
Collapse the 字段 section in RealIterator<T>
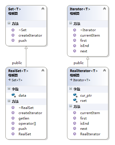point(70,89)
